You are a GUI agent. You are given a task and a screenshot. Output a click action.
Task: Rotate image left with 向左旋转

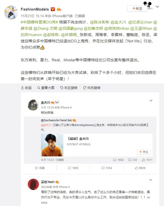[x=69, y=88]
